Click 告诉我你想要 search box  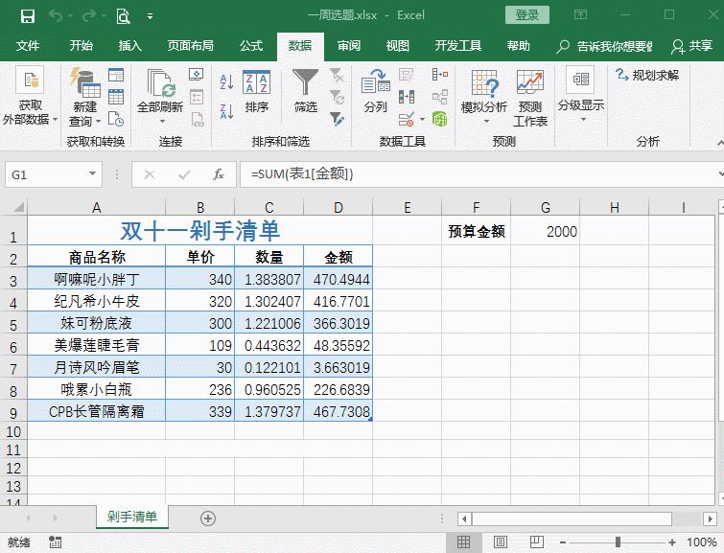pyautogui.click(x=605, y=46)
